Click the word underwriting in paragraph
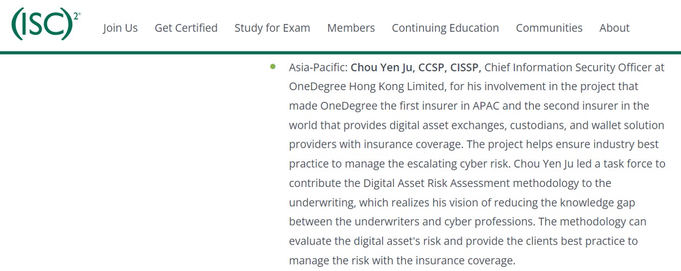The image size is (681, 271). (x=322, y=203)
